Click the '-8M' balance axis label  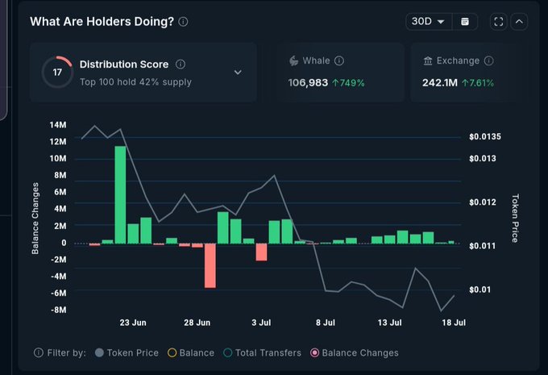pos(58,310)
